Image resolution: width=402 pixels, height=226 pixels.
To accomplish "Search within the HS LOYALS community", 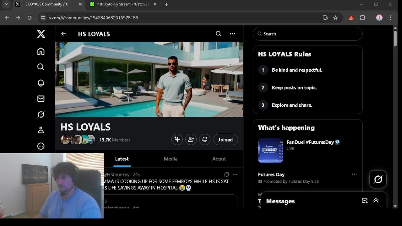I will [x=218, y=34].
